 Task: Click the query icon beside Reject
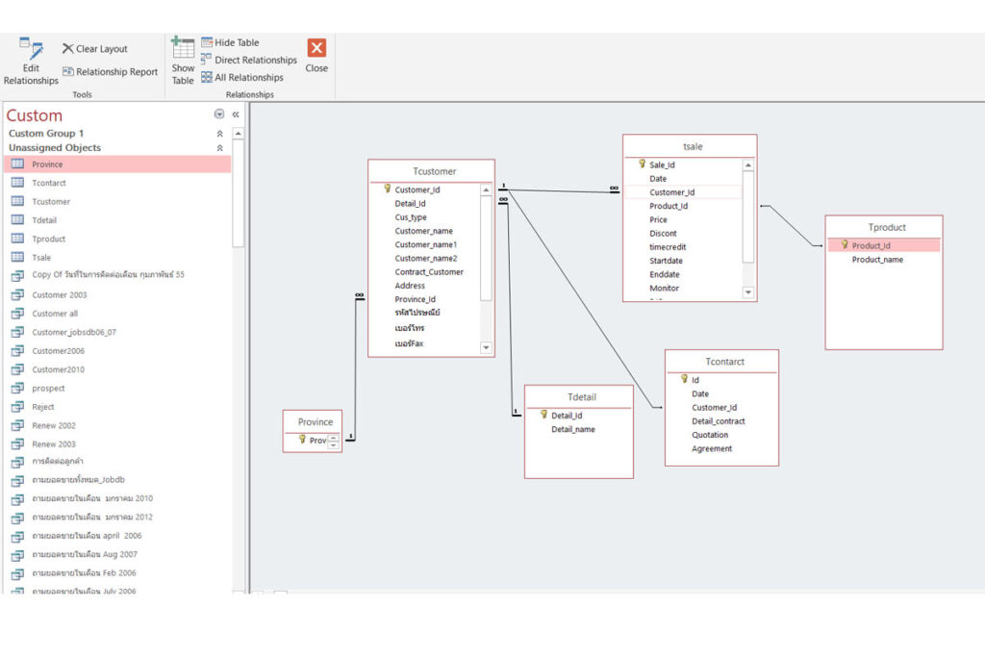(17, 407)
